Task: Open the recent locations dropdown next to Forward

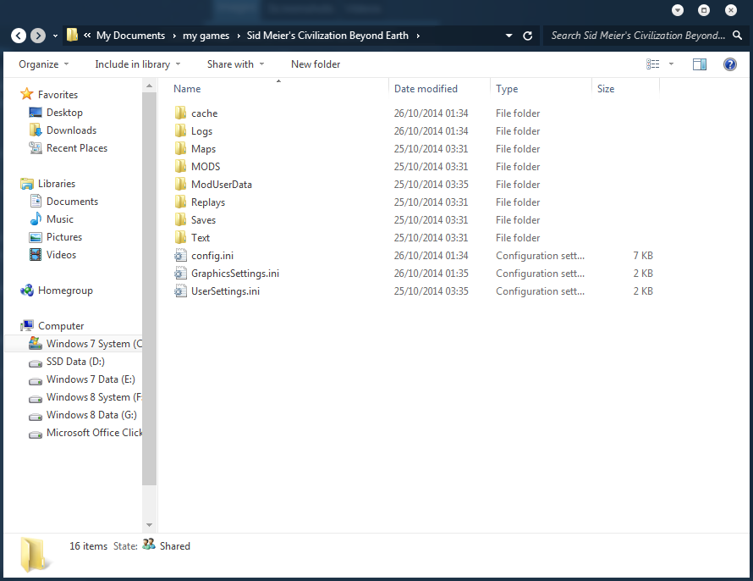Action: point(55,36)
